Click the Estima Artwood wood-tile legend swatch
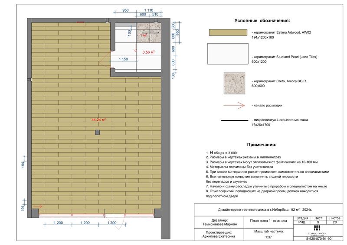Image resolution: width=347 pixels, height=245 pixels. [x=228, y=32]
